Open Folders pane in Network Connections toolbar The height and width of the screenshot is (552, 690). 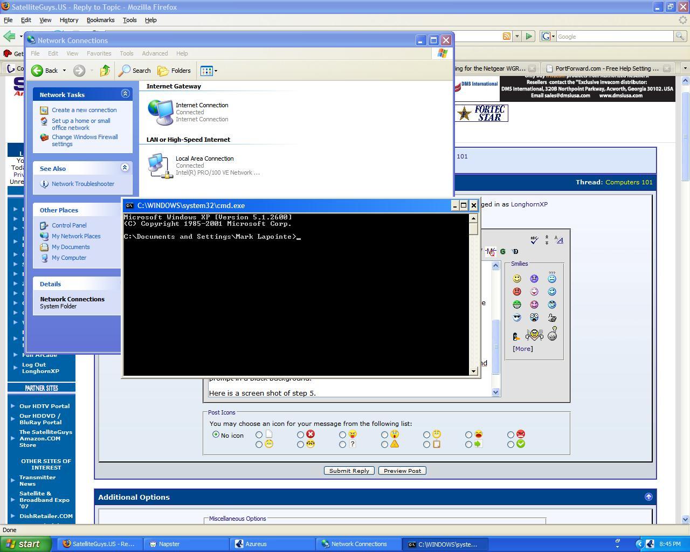pos(174,71)
